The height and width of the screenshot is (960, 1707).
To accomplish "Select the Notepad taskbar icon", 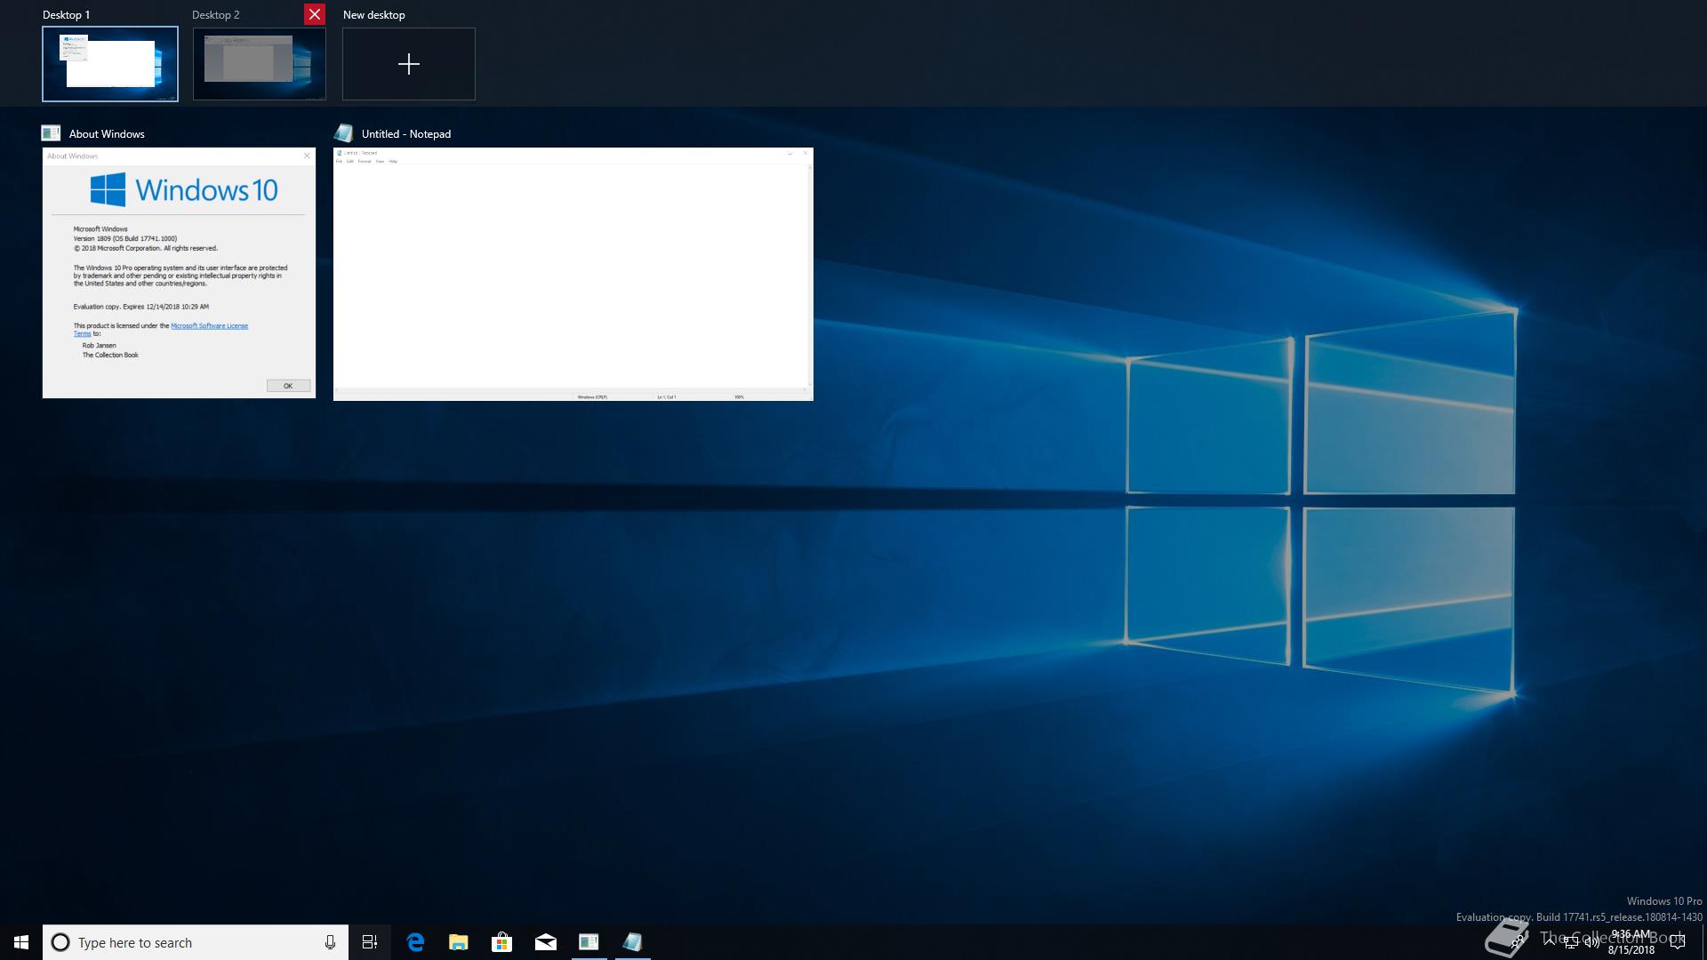I will point(632,942).
